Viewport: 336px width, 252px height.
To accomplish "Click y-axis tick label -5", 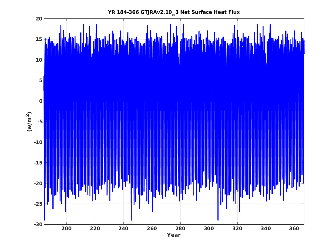I will pyautogui.click(x=40, y=122).
